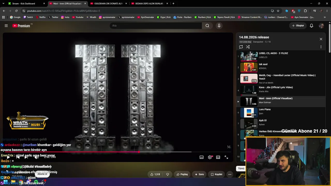This screenshot has height=186, width=331.
Task: Click the Oluştur create button
Action: pyautogui.click(x=298, y=26)
